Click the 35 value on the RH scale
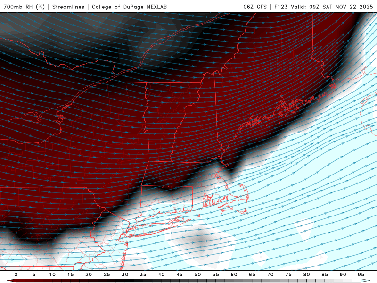The height and width of the screenshot is (283, 377). pos(143,275)
